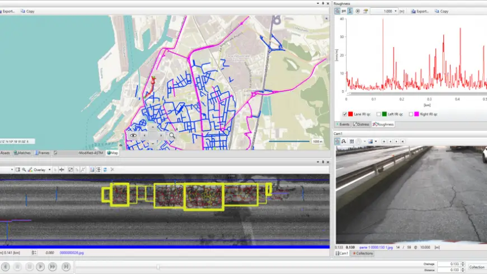Image resolution: width=487 pixels, height=274 pixels.
Task: Click Export in the Roughness panel toolbar
Action: click(420, 11)
